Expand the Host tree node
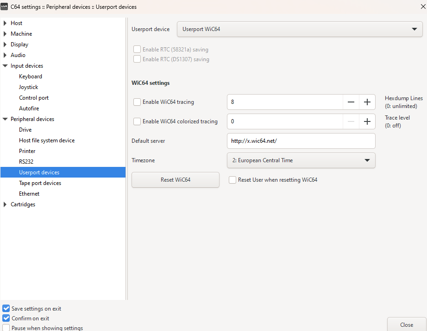 coord(5,23)
